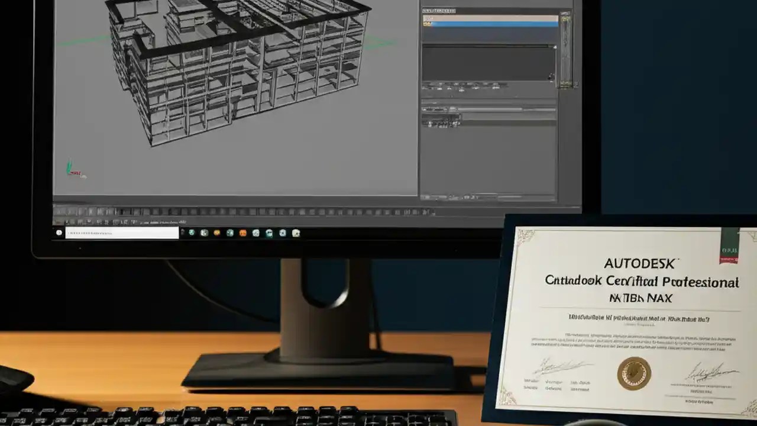This screenshot has height=426, width=757.
Task: Select the highlighted object entry in the modifier stack
Action: [x=491, y=24]
